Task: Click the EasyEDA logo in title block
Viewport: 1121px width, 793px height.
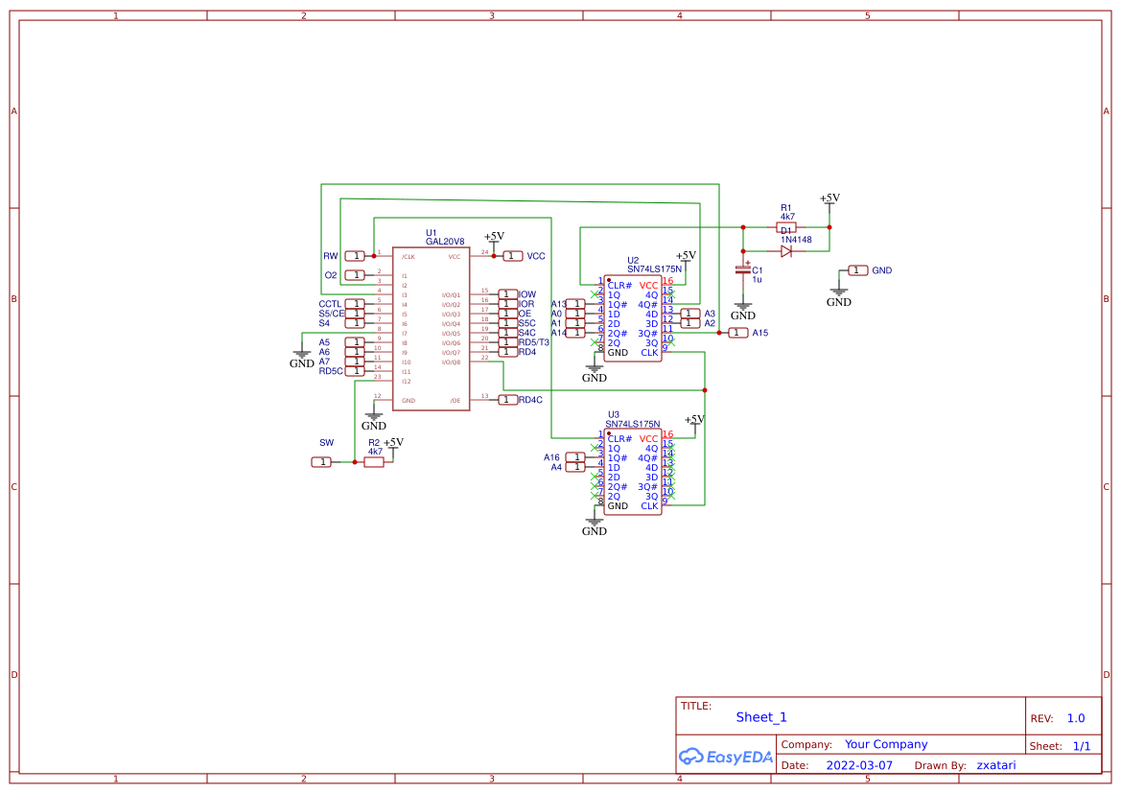Action: (725, 756)
